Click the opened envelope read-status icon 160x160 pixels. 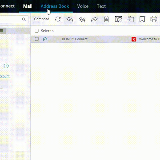click(45, 39)
